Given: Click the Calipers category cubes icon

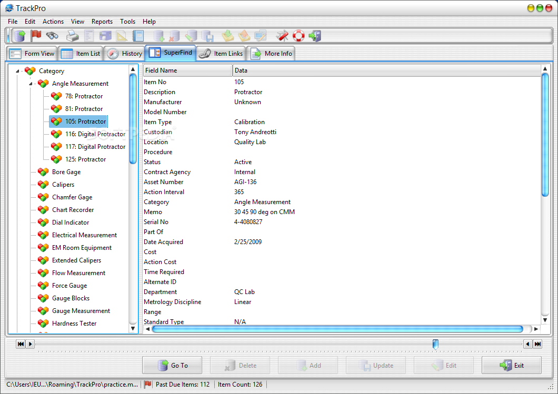Looking at the screenshot, I should [43, 184].
